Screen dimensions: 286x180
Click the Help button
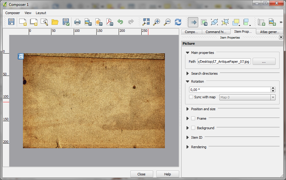(167, 174)
